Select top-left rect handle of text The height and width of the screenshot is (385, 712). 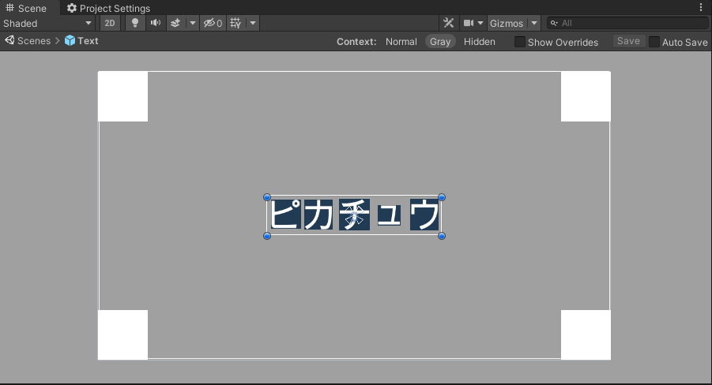(x=267, y=197)
